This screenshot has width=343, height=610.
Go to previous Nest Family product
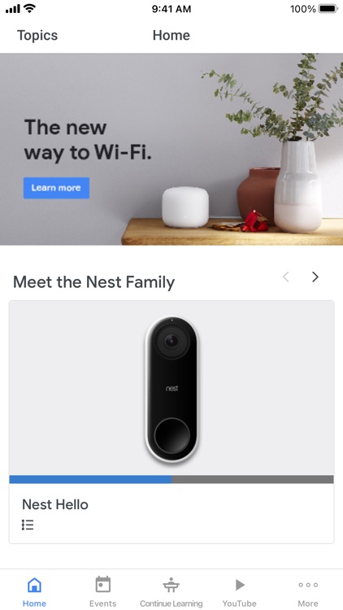point(286,277)
